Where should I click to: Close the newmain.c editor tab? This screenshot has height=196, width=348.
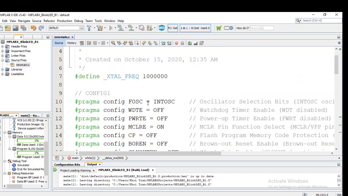pyautogui.click(x=72, y=37)
